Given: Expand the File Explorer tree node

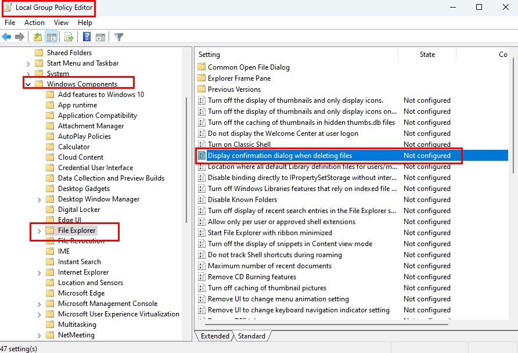Looking at the screenshot, I should pos(39,231).
